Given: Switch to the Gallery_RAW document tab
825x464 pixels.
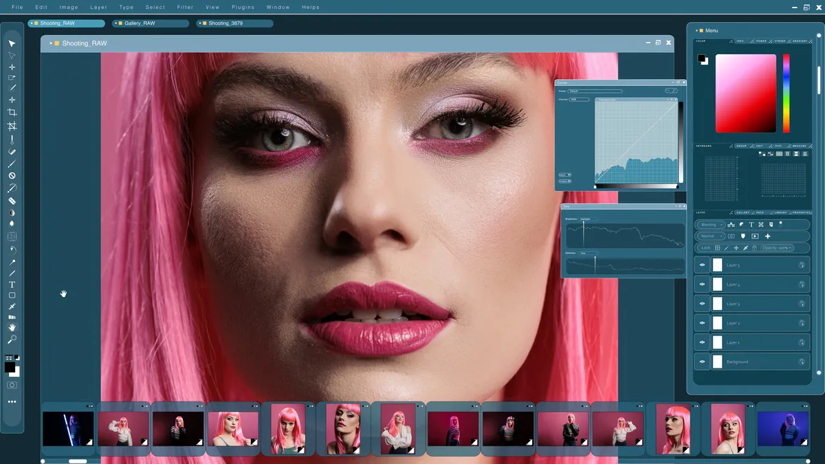Looking at the screenshot, I should [151, 23].
